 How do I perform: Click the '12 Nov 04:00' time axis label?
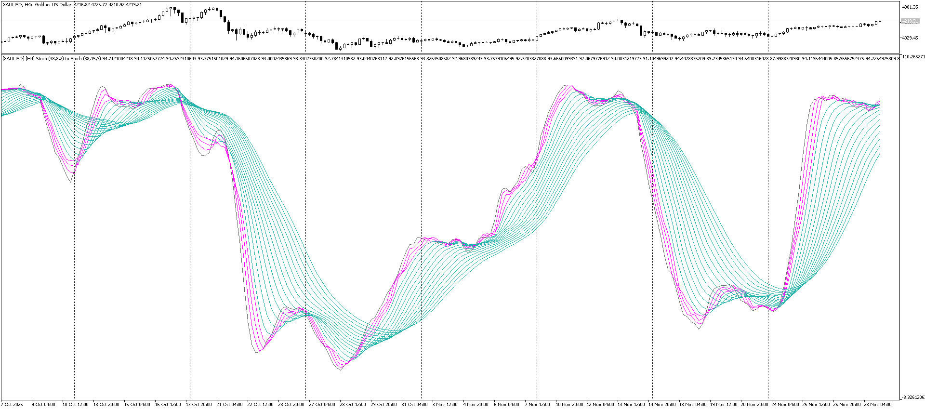coord(600,405)
